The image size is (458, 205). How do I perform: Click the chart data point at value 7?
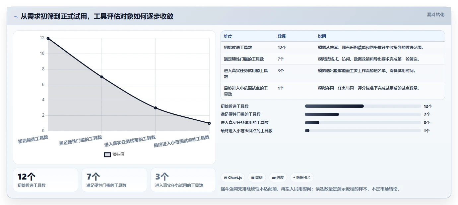tap(101, 77)
